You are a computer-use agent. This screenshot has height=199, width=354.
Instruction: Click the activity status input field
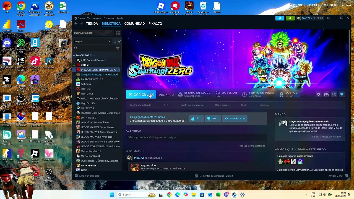click(x=197, y=137)
